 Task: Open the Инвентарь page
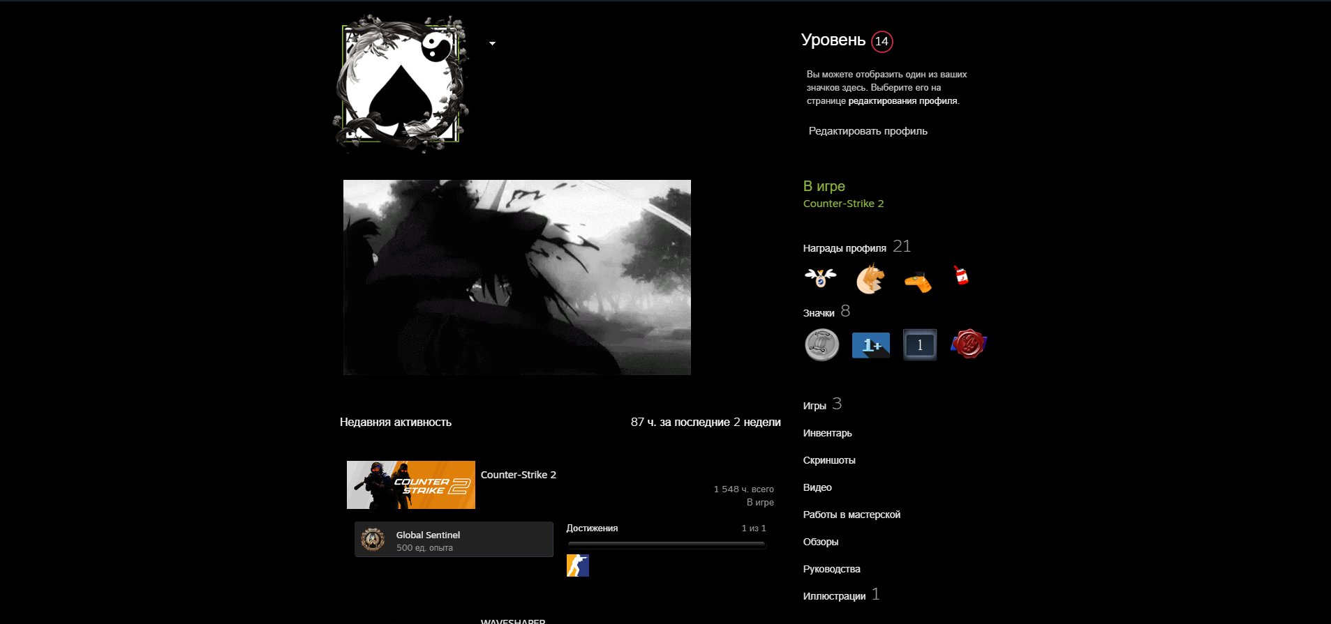[827, 433]
